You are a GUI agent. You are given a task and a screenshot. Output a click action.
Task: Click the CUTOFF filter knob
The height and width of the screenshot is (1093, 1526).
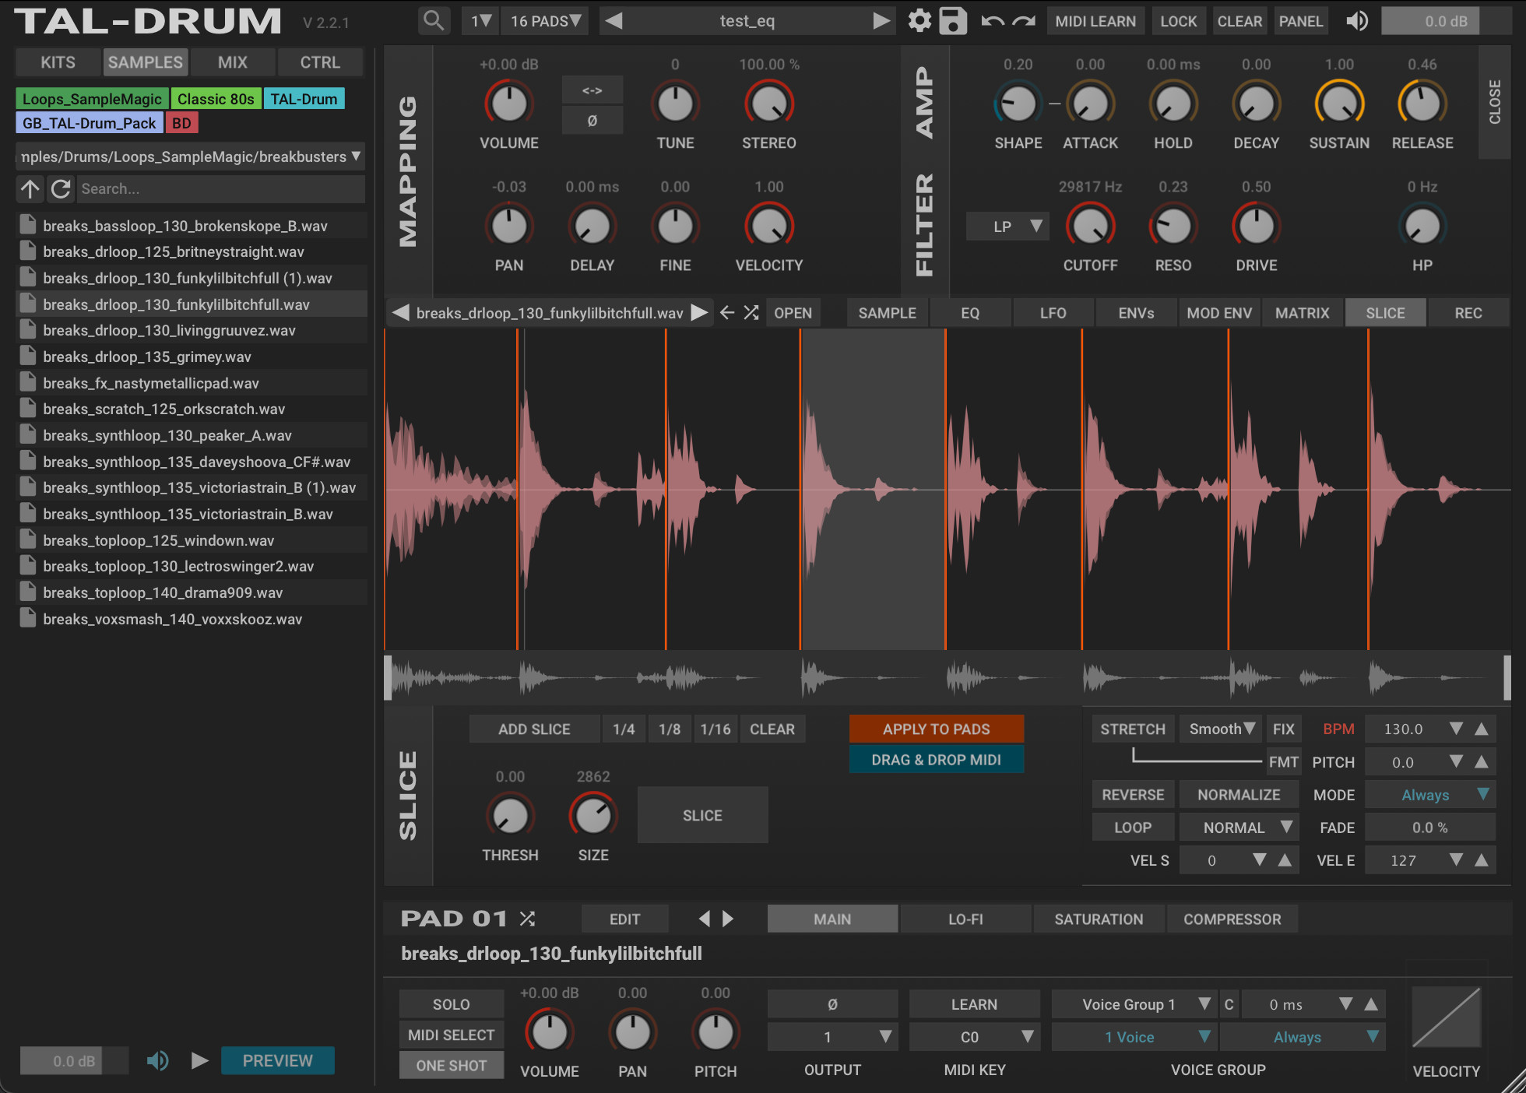pyautogui.click(x=1089, y=227)
